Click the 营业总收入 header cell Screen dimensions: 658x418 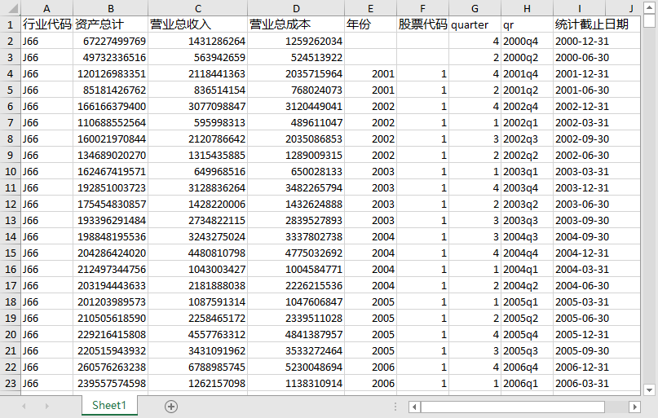click(x=198, y=24)
